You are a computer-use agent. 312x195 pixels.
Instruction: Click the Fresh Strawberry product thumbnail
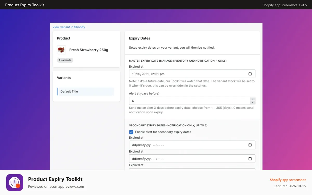click(x=61, y=50)
